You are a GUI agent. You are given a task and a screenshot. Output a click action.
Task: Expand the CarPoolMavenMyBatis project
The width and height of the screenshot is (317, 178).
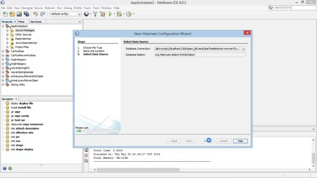3,55
